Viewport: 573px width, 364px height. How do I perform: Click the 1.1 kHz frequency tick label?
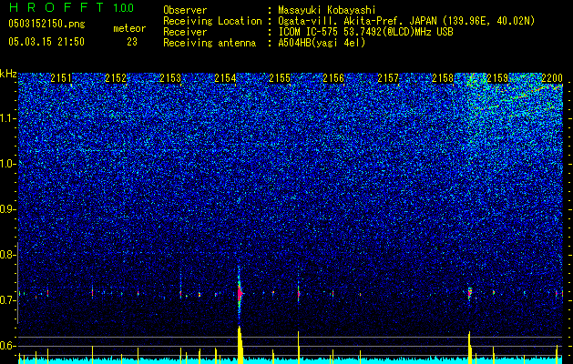(x=8, y=118)
